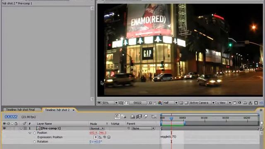Click the red Position value 346.3
Screen dimensions: 265x149
click(103, 133)
